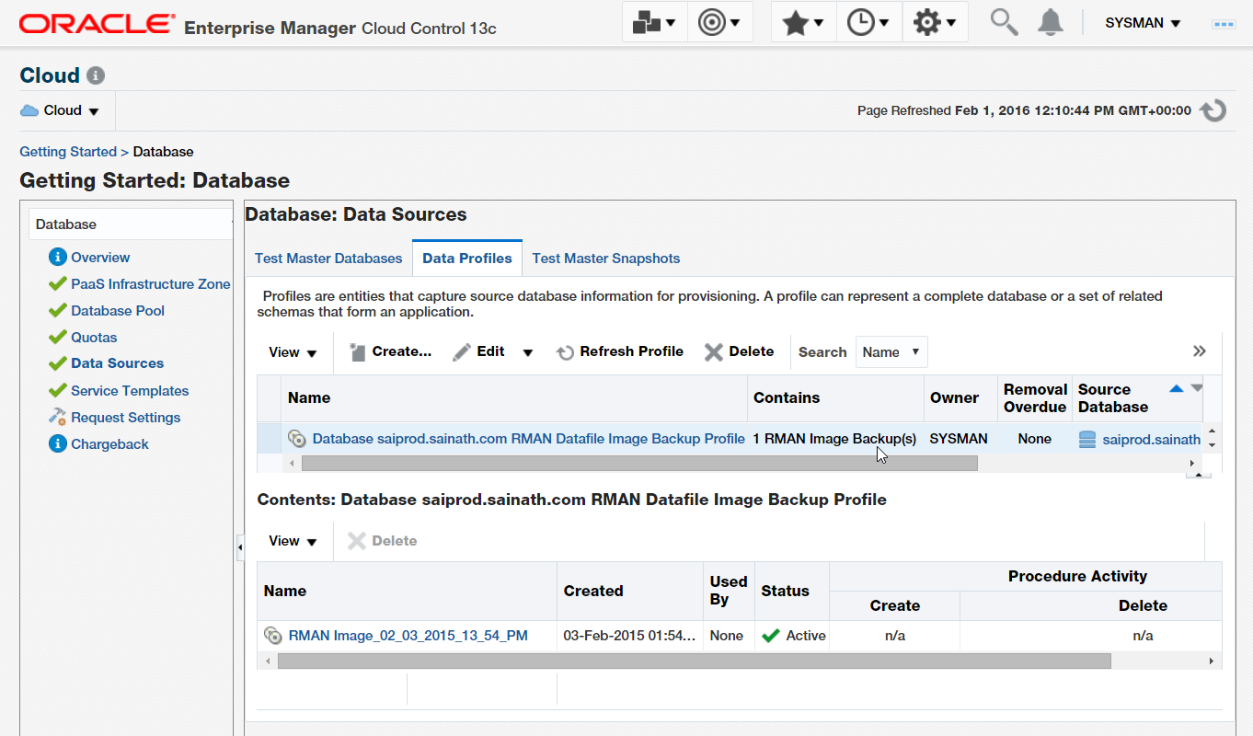The image size is (1253, 736).
Task: Open the saiprod RMAN Datafile Image Backup Profile
Action: (529, 439)
